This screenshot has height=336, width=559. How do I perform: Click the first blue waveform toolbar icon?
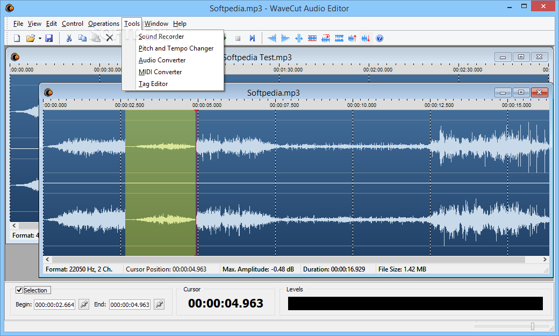272,38
